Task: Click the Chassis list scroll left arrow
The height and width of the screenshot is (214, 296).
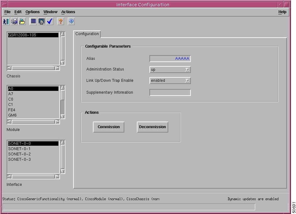Action: (x=9, y=68)
